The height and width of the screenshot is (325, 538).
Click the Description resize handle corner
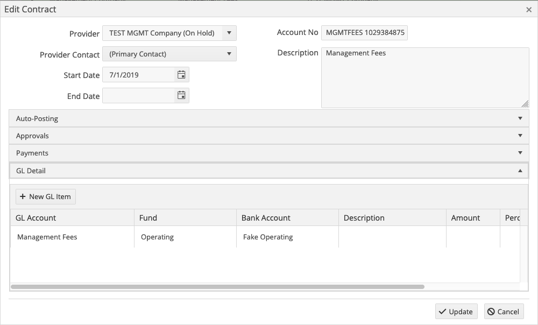point(525,104)
